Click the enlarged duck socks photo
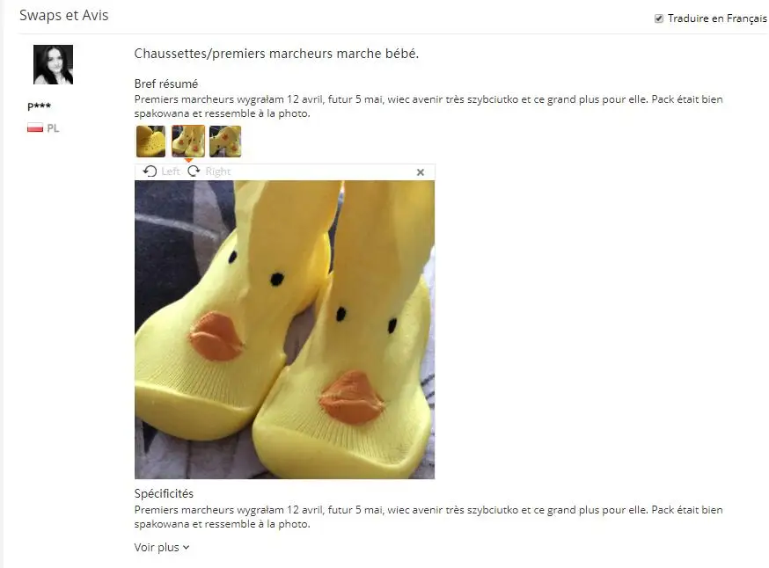Viewport: 769px width, 568px height. [284, 330]
